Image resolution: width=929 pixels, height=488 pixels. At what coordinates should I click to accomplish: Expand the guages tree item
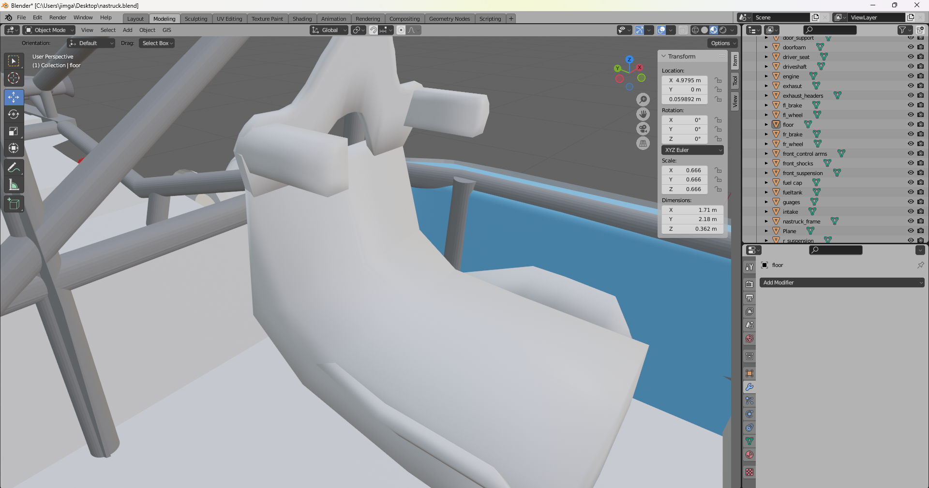(766, 202)
